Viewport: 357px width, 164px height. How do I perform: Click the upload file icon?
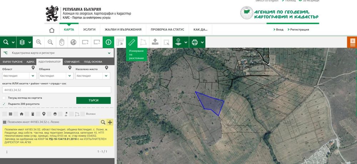click(x=155, y=42)
